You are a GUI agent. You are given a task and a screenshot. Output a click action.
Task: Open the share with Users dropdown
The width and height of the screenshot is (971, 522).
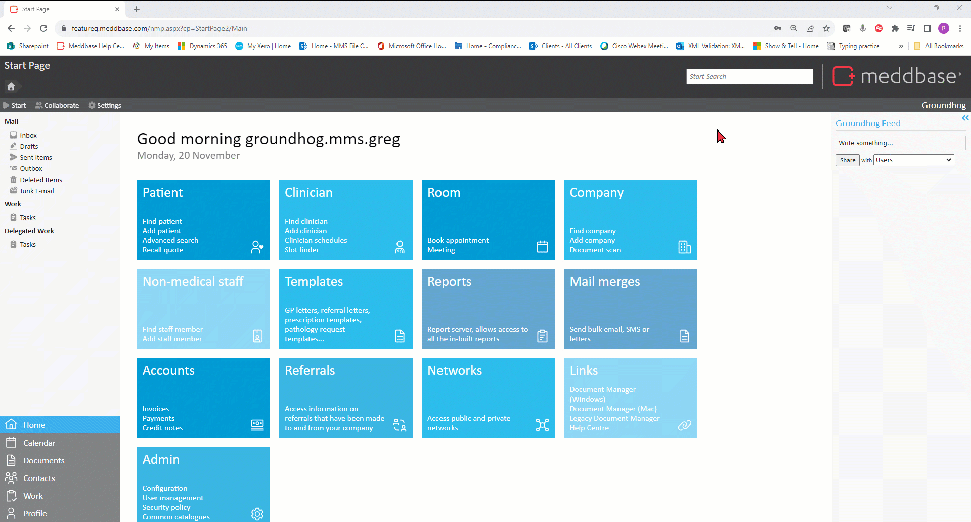coord(914,160)
